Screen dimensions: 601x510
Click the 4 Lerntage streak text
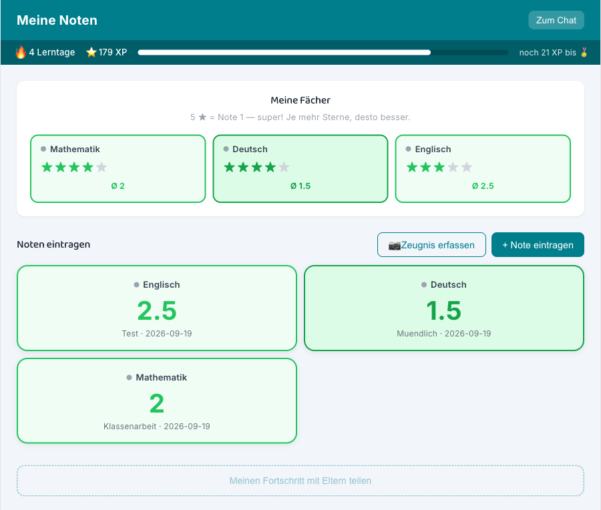click(52, 52)
